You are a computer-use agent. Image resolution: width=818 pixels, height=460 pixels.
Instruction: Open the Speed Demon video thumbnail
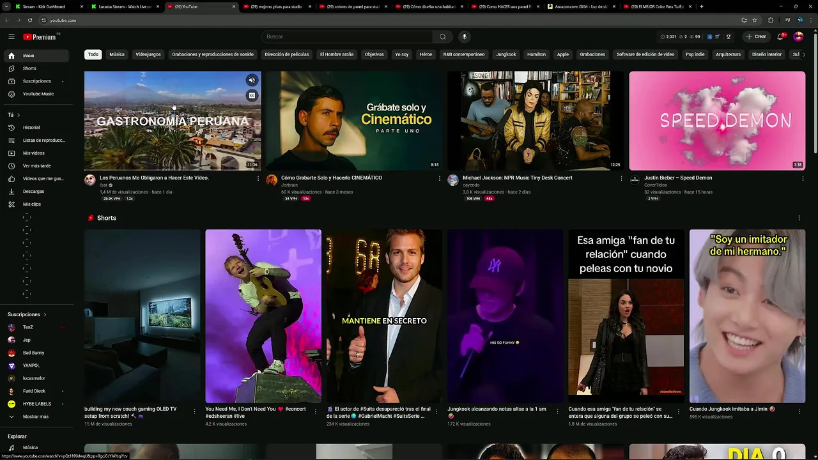pyautogui.click(x=717, y=121)
